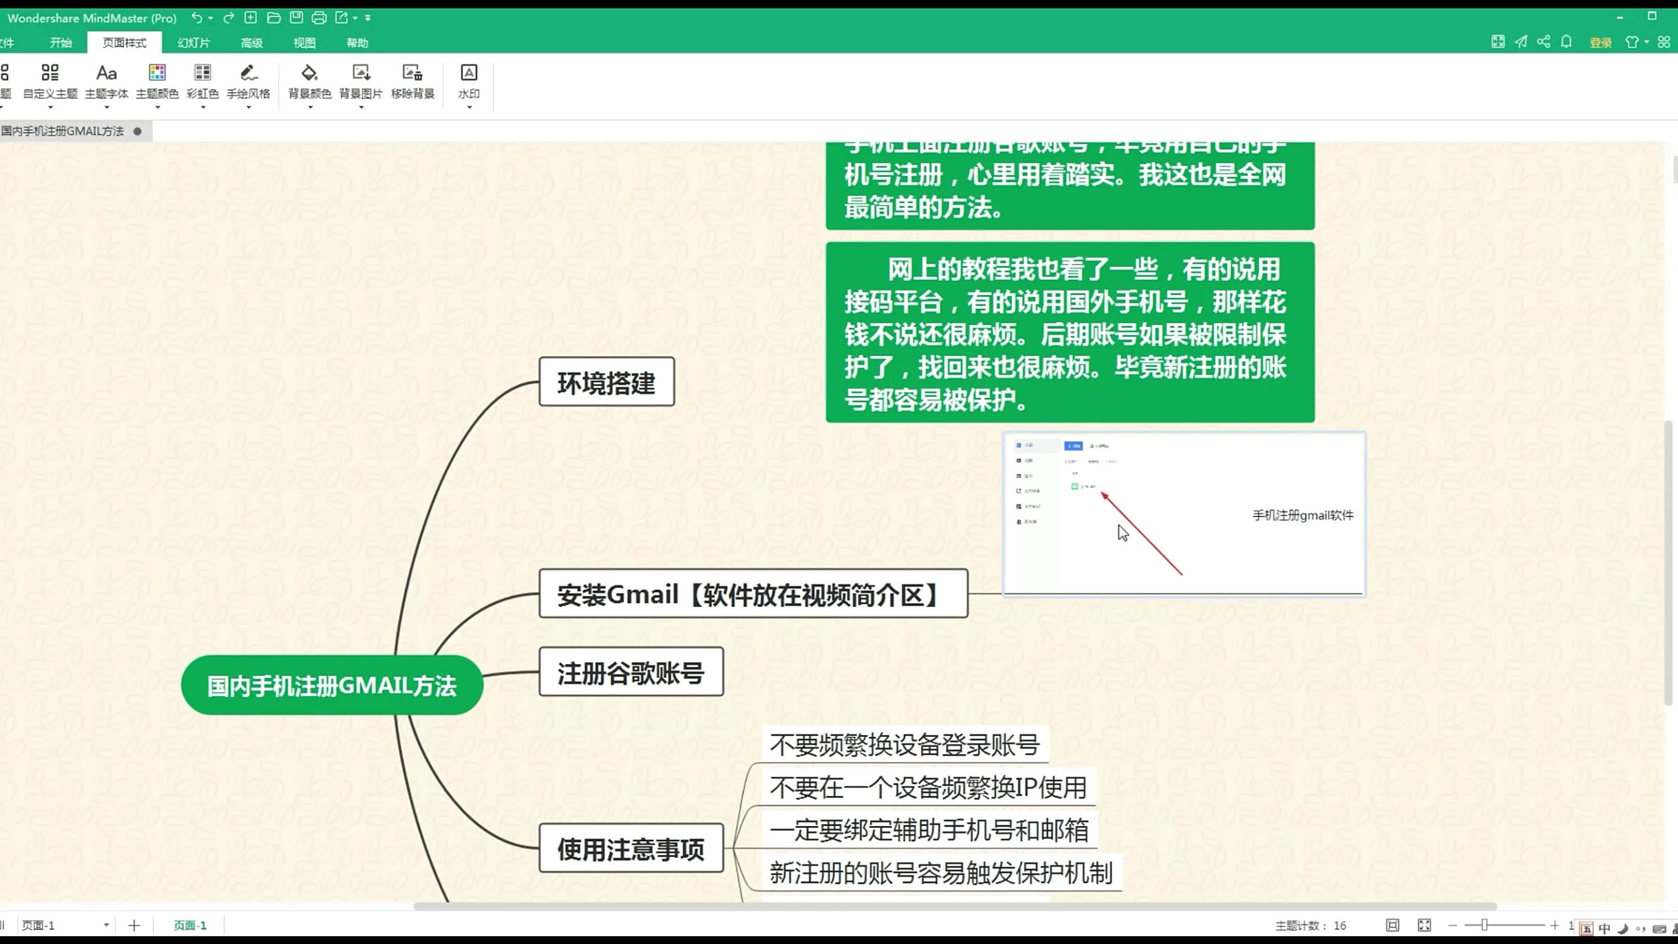Viewport: 1678px width, 944px height.
Task: Add a new page with plus button
Action: click(134, 925)
